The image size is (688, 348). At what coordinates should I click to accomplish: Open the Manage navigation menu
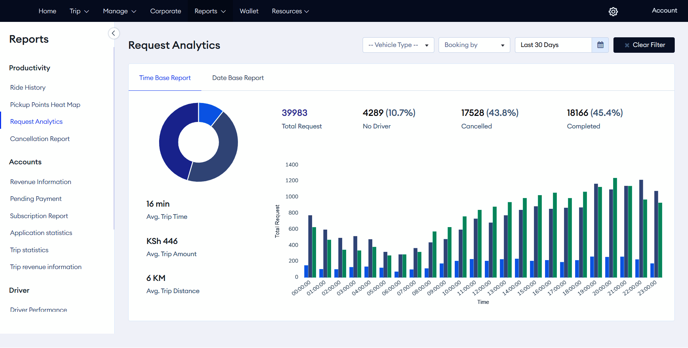(x=119, y=11)
